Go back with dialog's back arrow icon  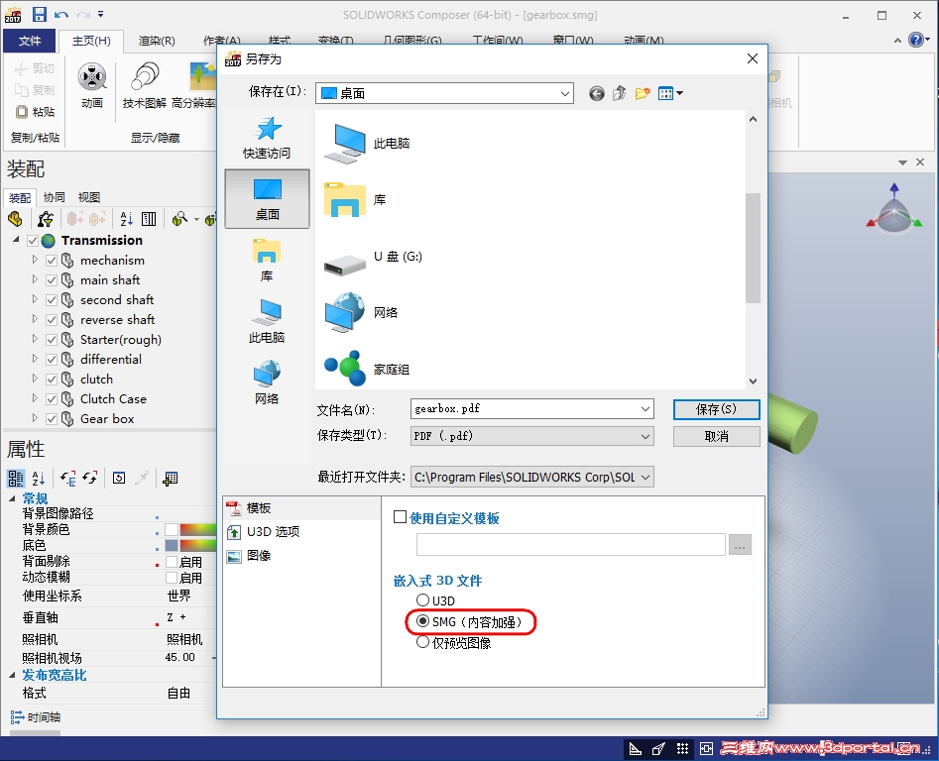tap(597, 93)
